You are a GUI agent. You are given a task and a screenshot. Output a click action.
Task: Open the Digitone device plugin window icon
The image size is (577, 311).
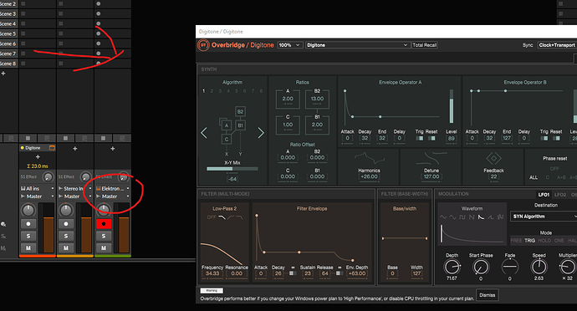click(x=52, y=148)
